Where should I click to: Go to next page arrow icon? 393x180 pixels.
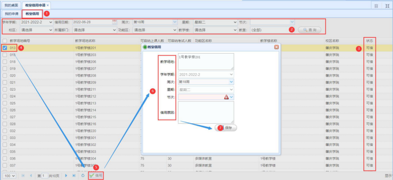point(66,175)
